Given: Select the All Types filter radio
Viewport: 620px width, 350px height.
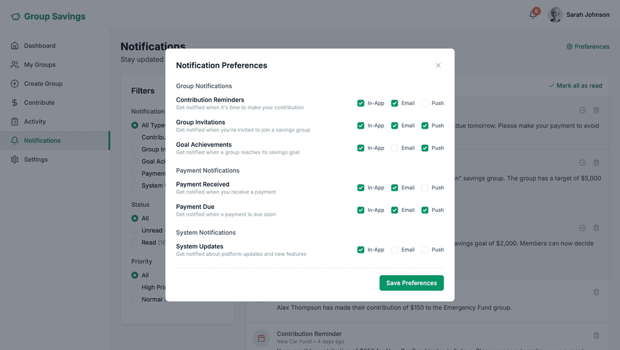Looking at the screenshot, I should pyautogui.click(x=135, y=125).
